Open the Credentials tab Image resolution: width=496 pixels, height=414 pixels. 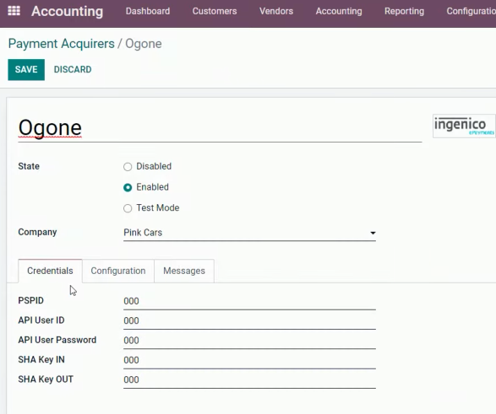coord(50,271)
